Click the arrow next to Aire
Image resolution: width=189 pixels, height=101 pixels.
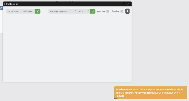pyautogui.click(x=88, y=11)
